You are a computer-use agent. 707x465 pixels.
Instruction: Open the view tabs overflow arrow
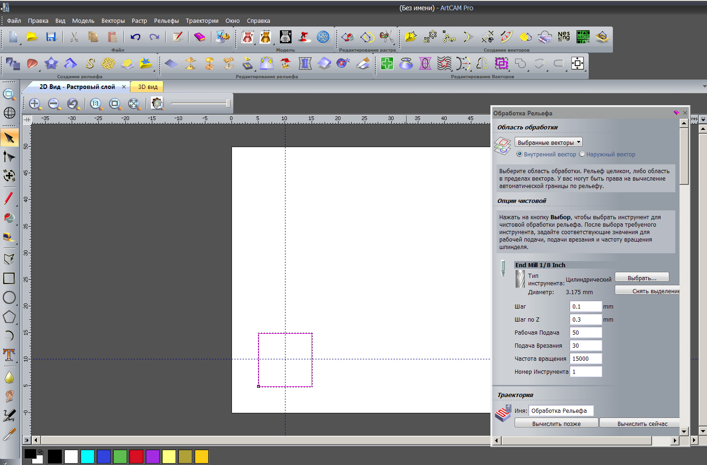[704, 87]
